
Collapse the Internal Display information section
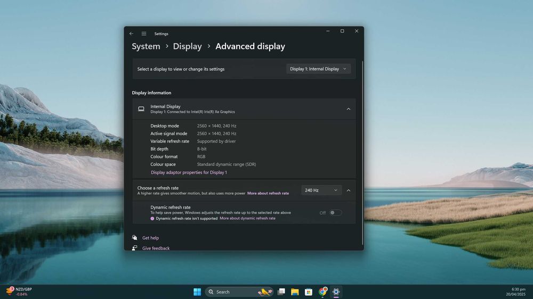pyautogui.click(x=349, y=109)
